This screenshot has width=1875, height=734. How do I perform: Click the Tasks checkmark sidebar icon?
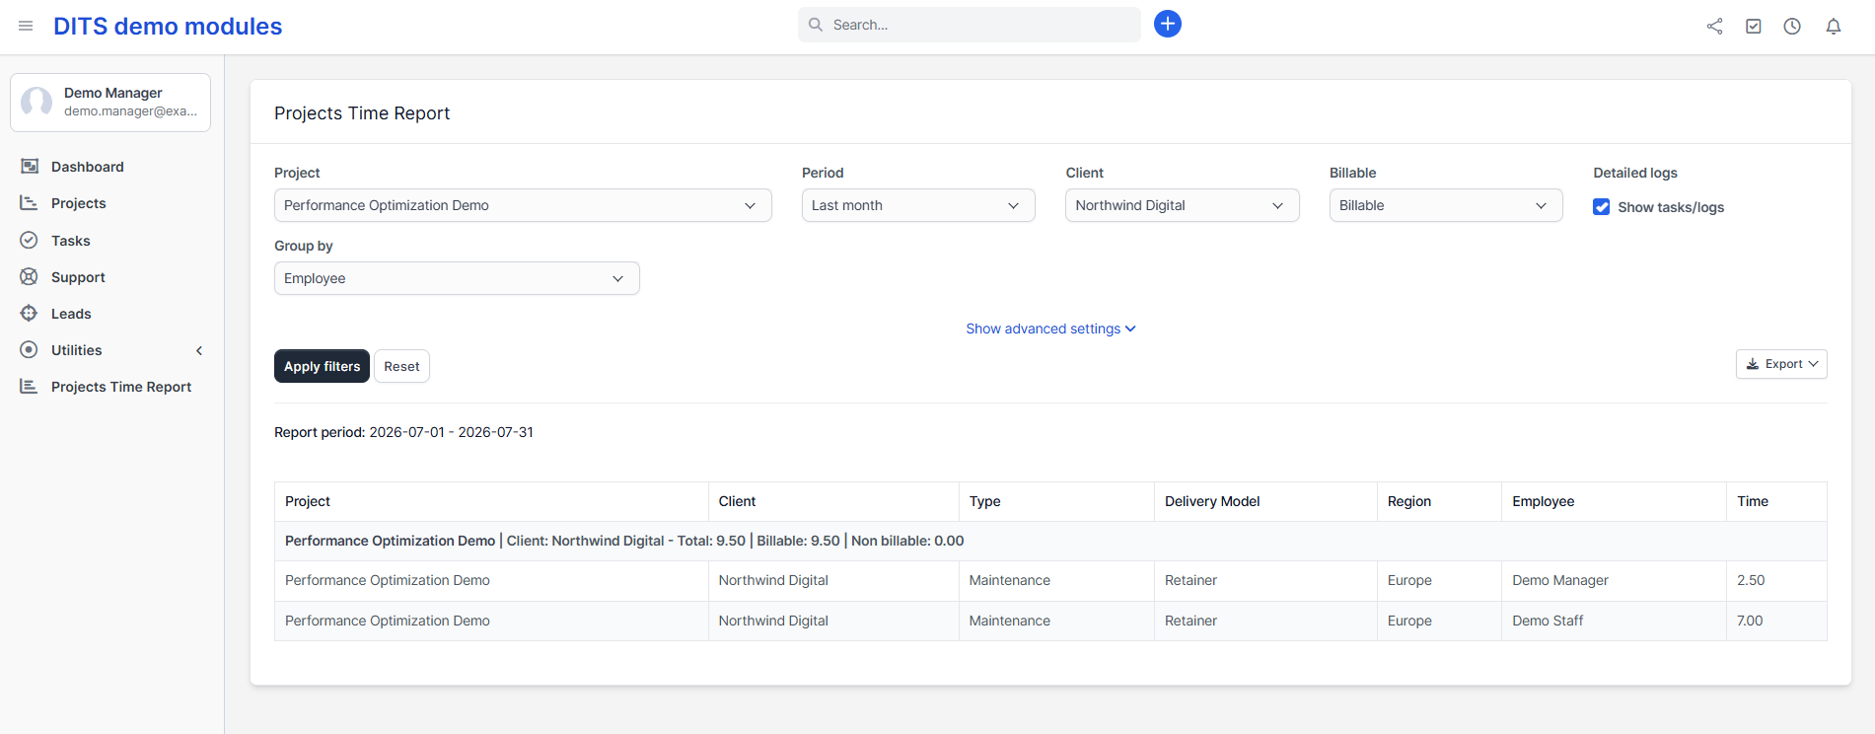(30, 241)
